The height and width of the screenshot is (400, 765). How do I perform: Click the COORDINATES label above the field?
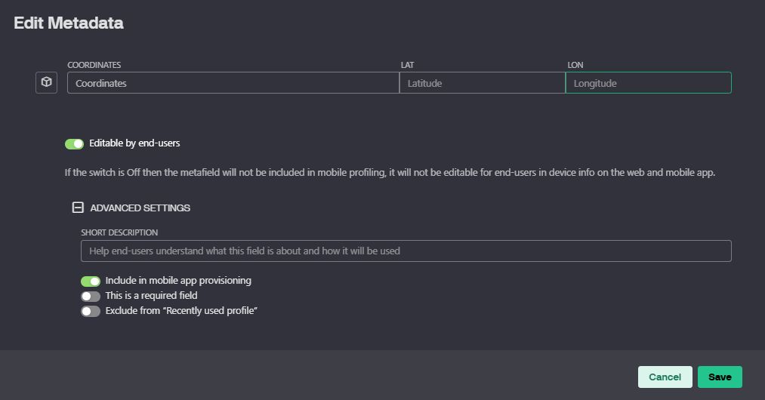[x=94, y=65]
